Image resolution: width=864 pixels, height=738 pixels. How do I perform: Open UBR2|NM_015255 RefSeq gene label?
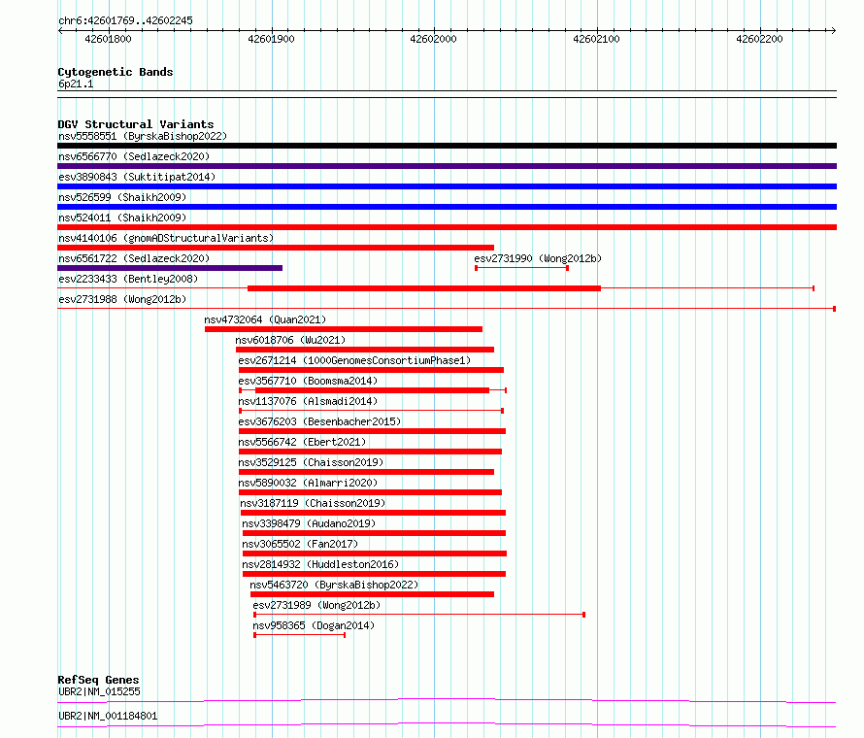(99, 691)
